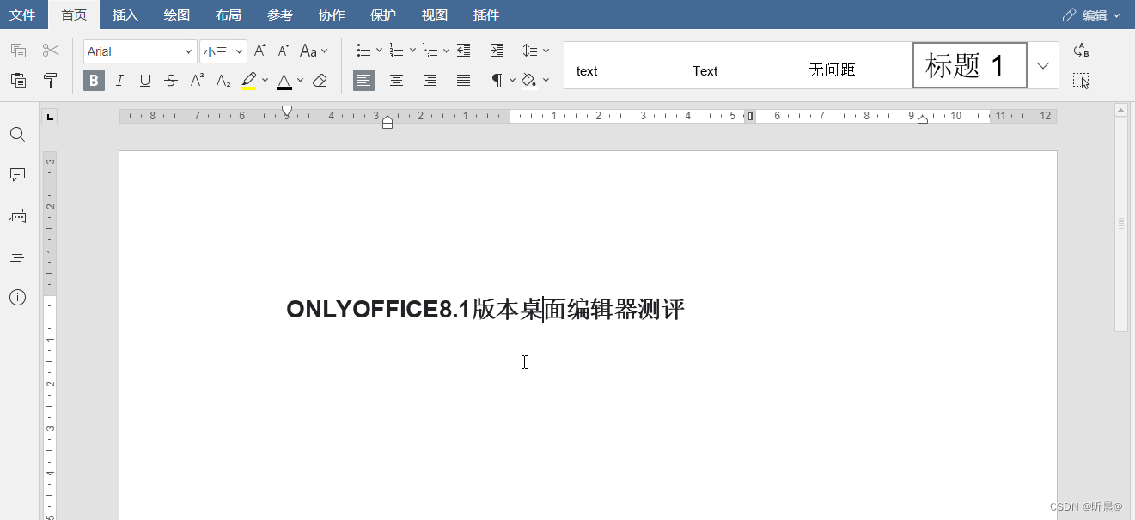Toggle subscript formatting

[223, 81]
